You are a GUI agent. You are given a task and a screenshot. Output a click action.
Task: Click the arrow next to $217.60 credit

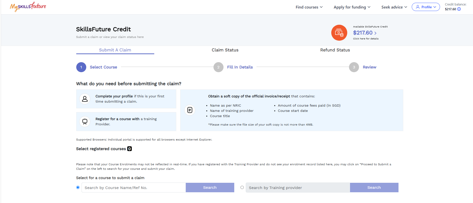(x=375, y=33)
